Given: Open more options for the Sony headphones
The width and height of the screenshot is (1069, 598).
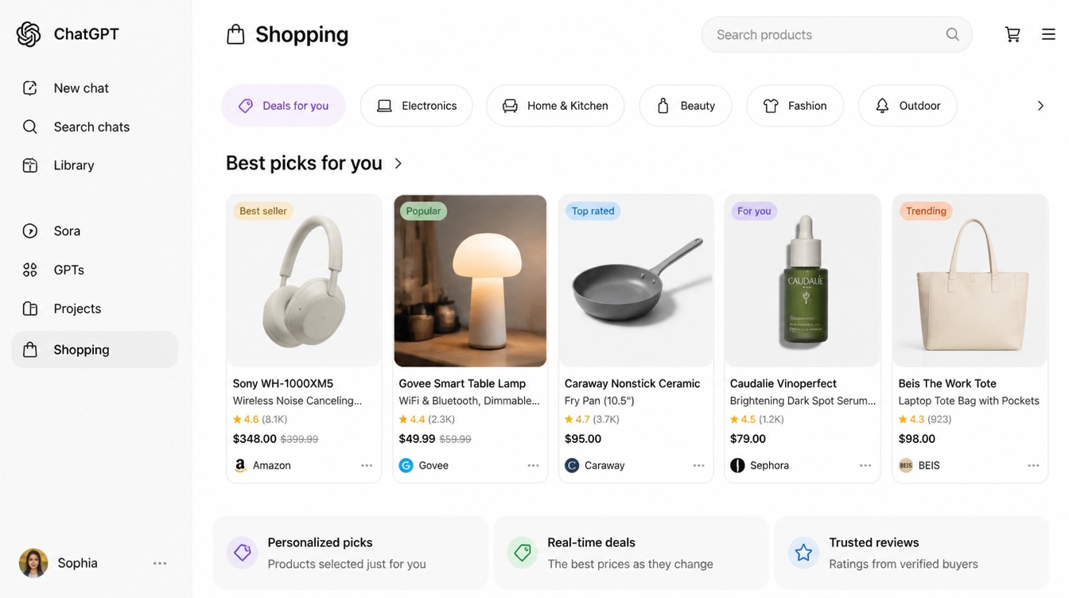Looking at the screenshot, I should [367, 465].
